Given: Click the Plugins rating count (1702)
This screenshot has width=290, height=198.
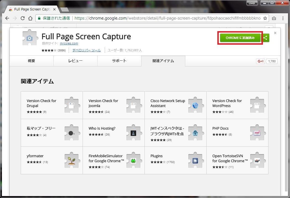Looking at the screenshot, I should click(x=171, y=162).
